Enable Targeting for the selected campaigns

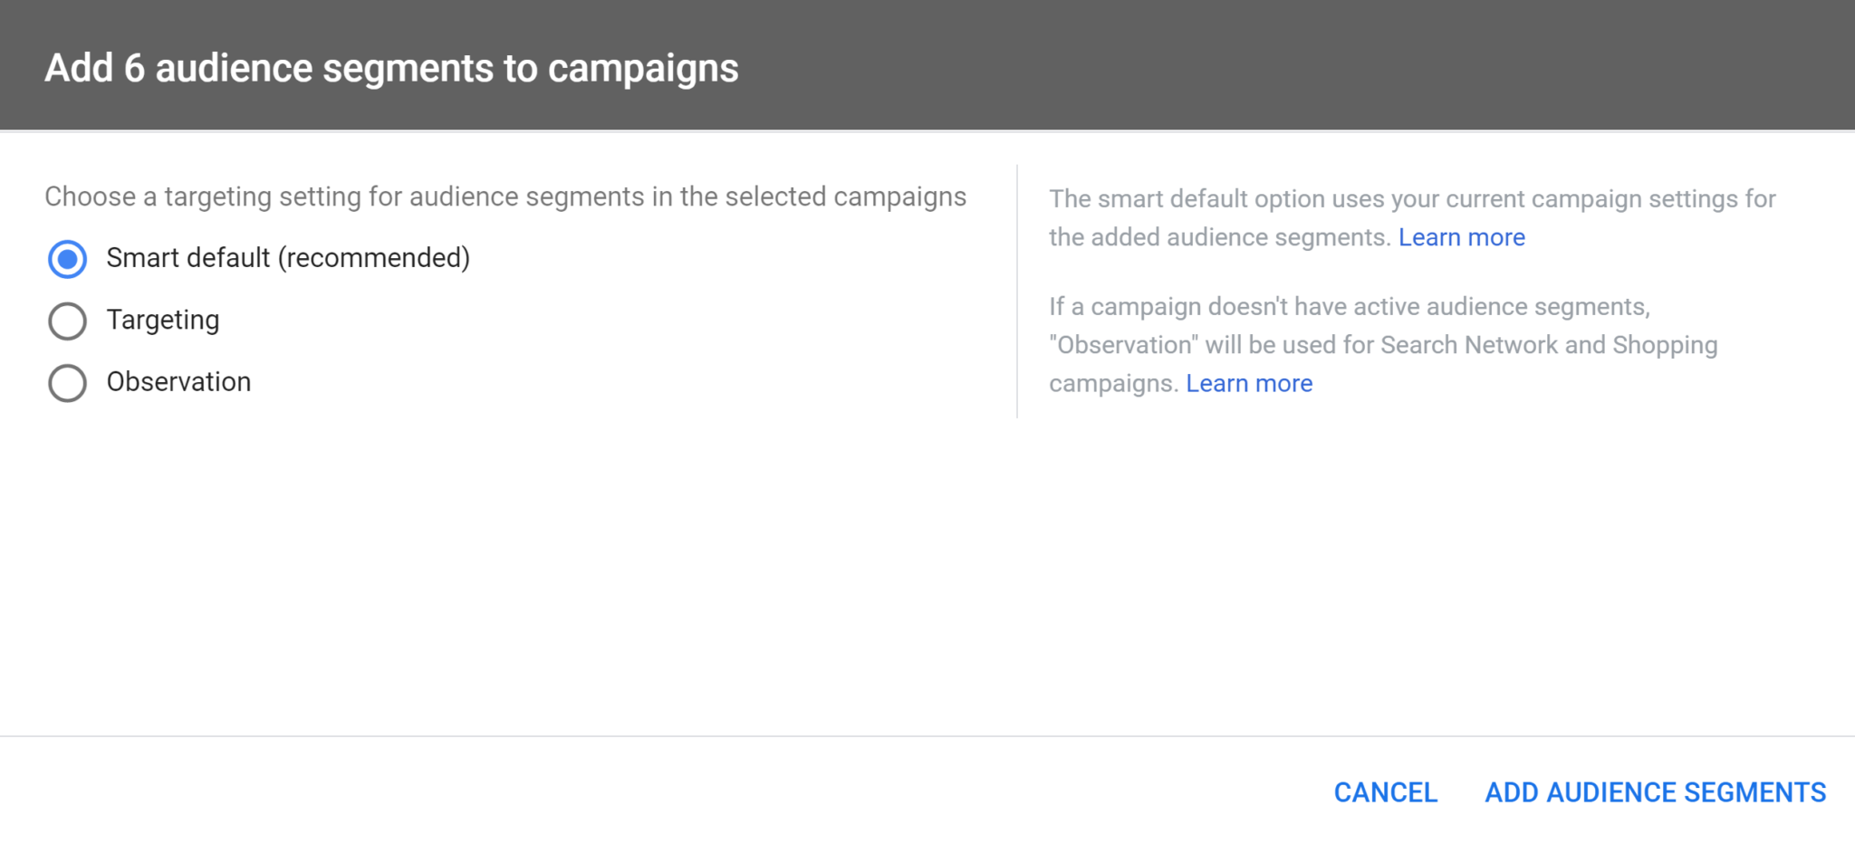66,321
